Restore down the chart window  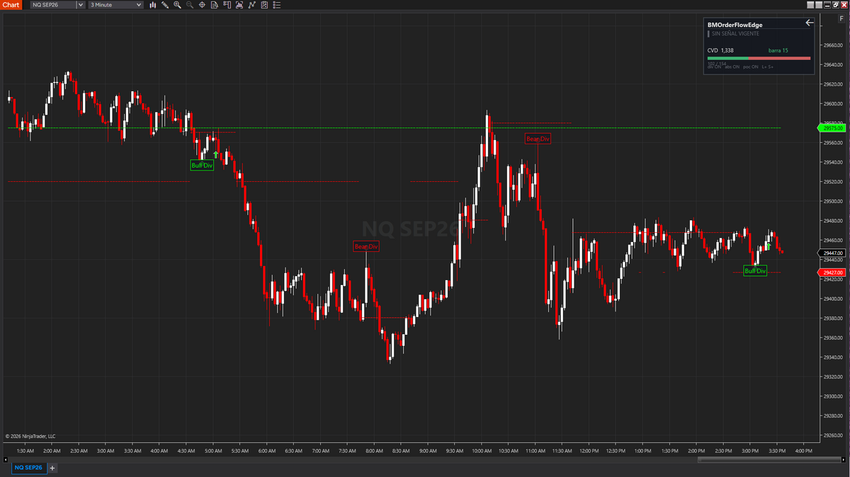836,5
